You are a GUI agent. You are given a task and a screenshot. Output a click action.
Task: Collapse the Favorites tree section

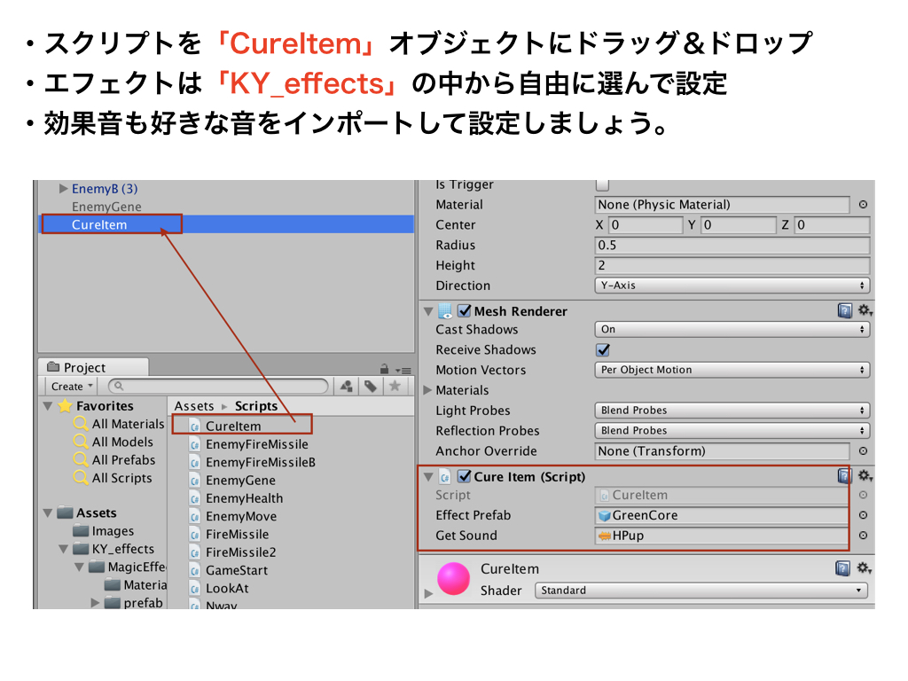pos(48,406)
